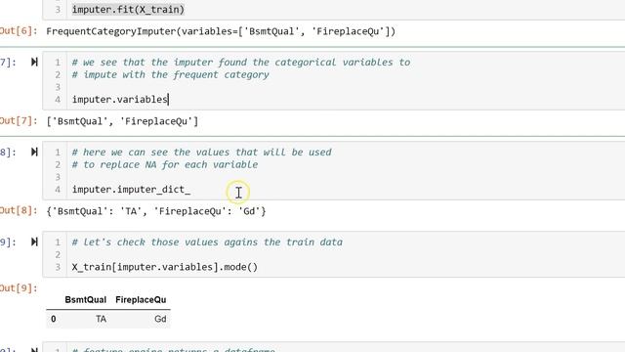
Task: Click the Out[6] prompt label
Action: [x=19, y=30]
